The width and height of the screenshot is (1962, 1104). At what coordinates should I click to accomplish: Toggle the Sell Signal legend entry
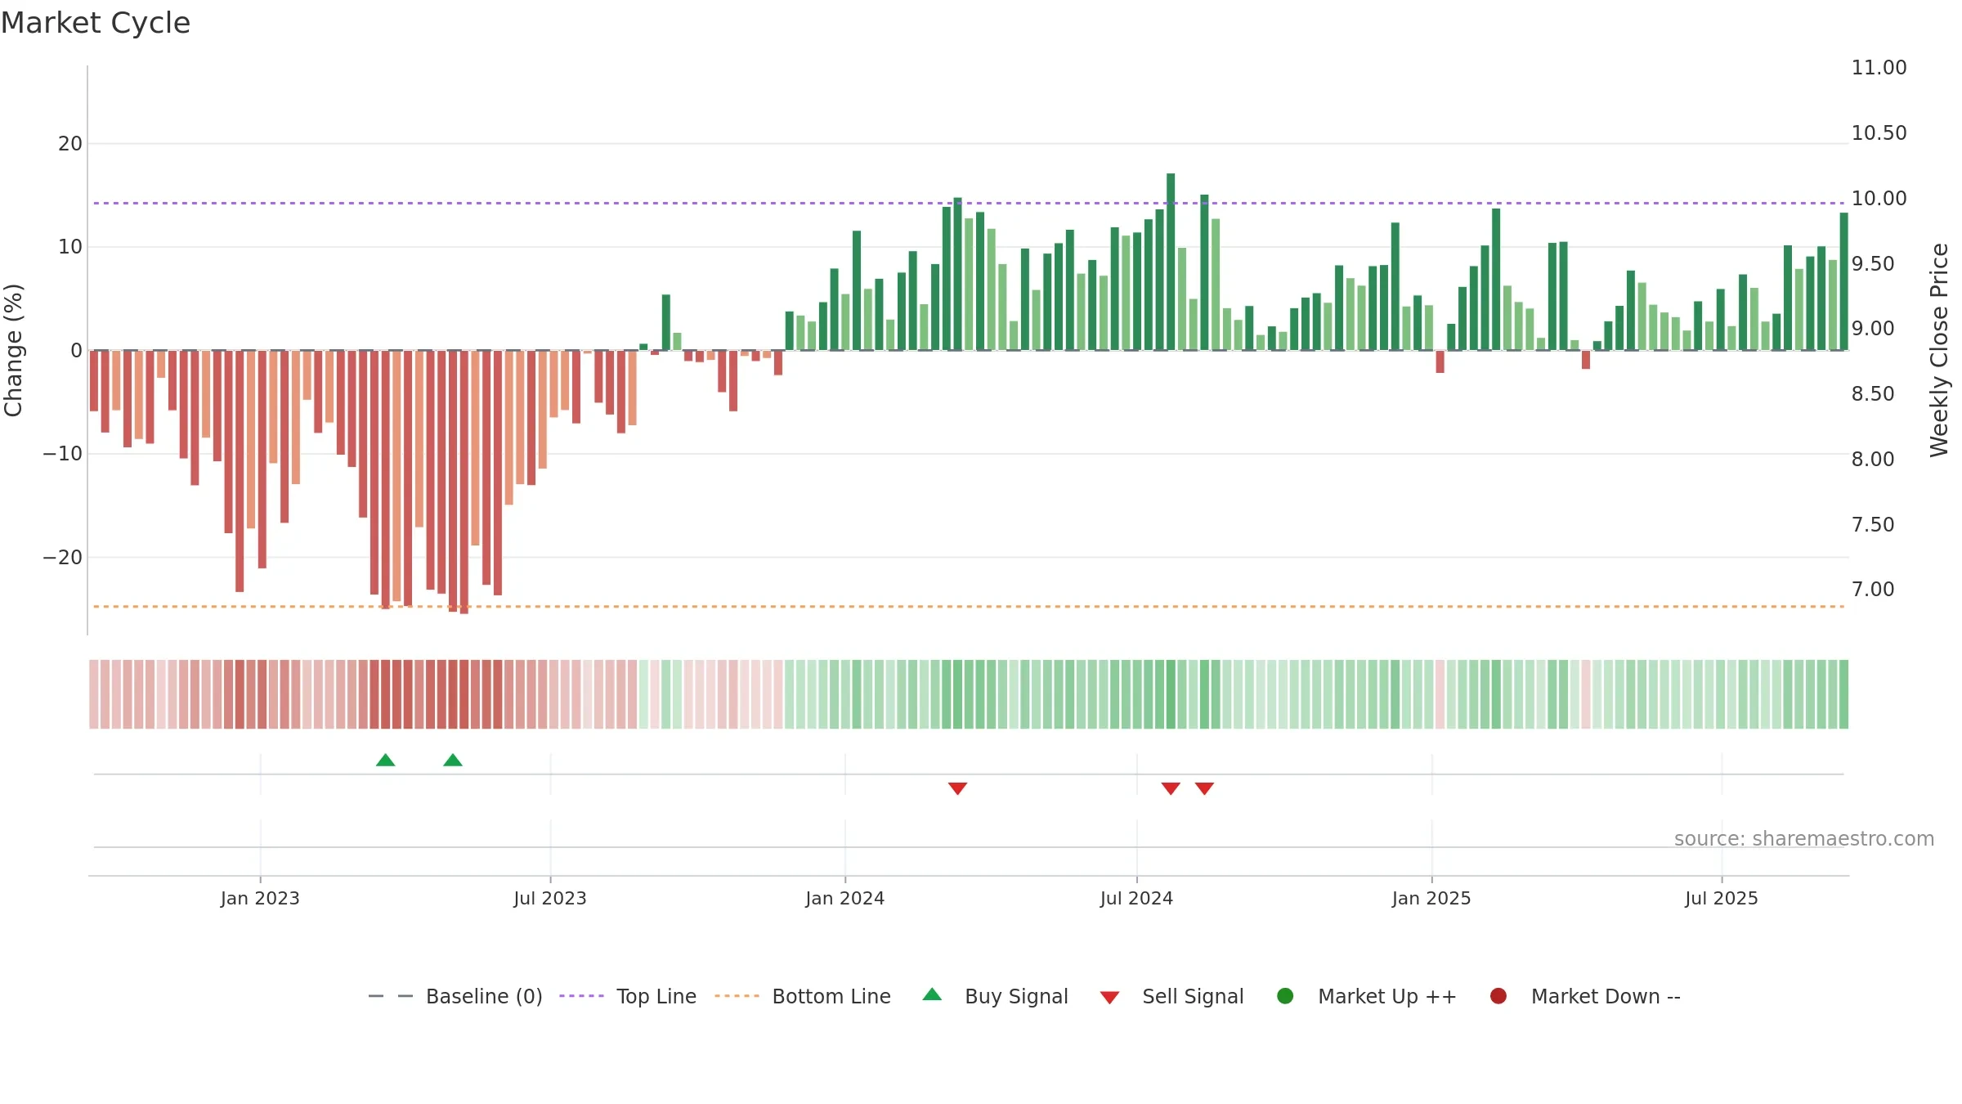pyautogui.click(x=1171, y=996)
